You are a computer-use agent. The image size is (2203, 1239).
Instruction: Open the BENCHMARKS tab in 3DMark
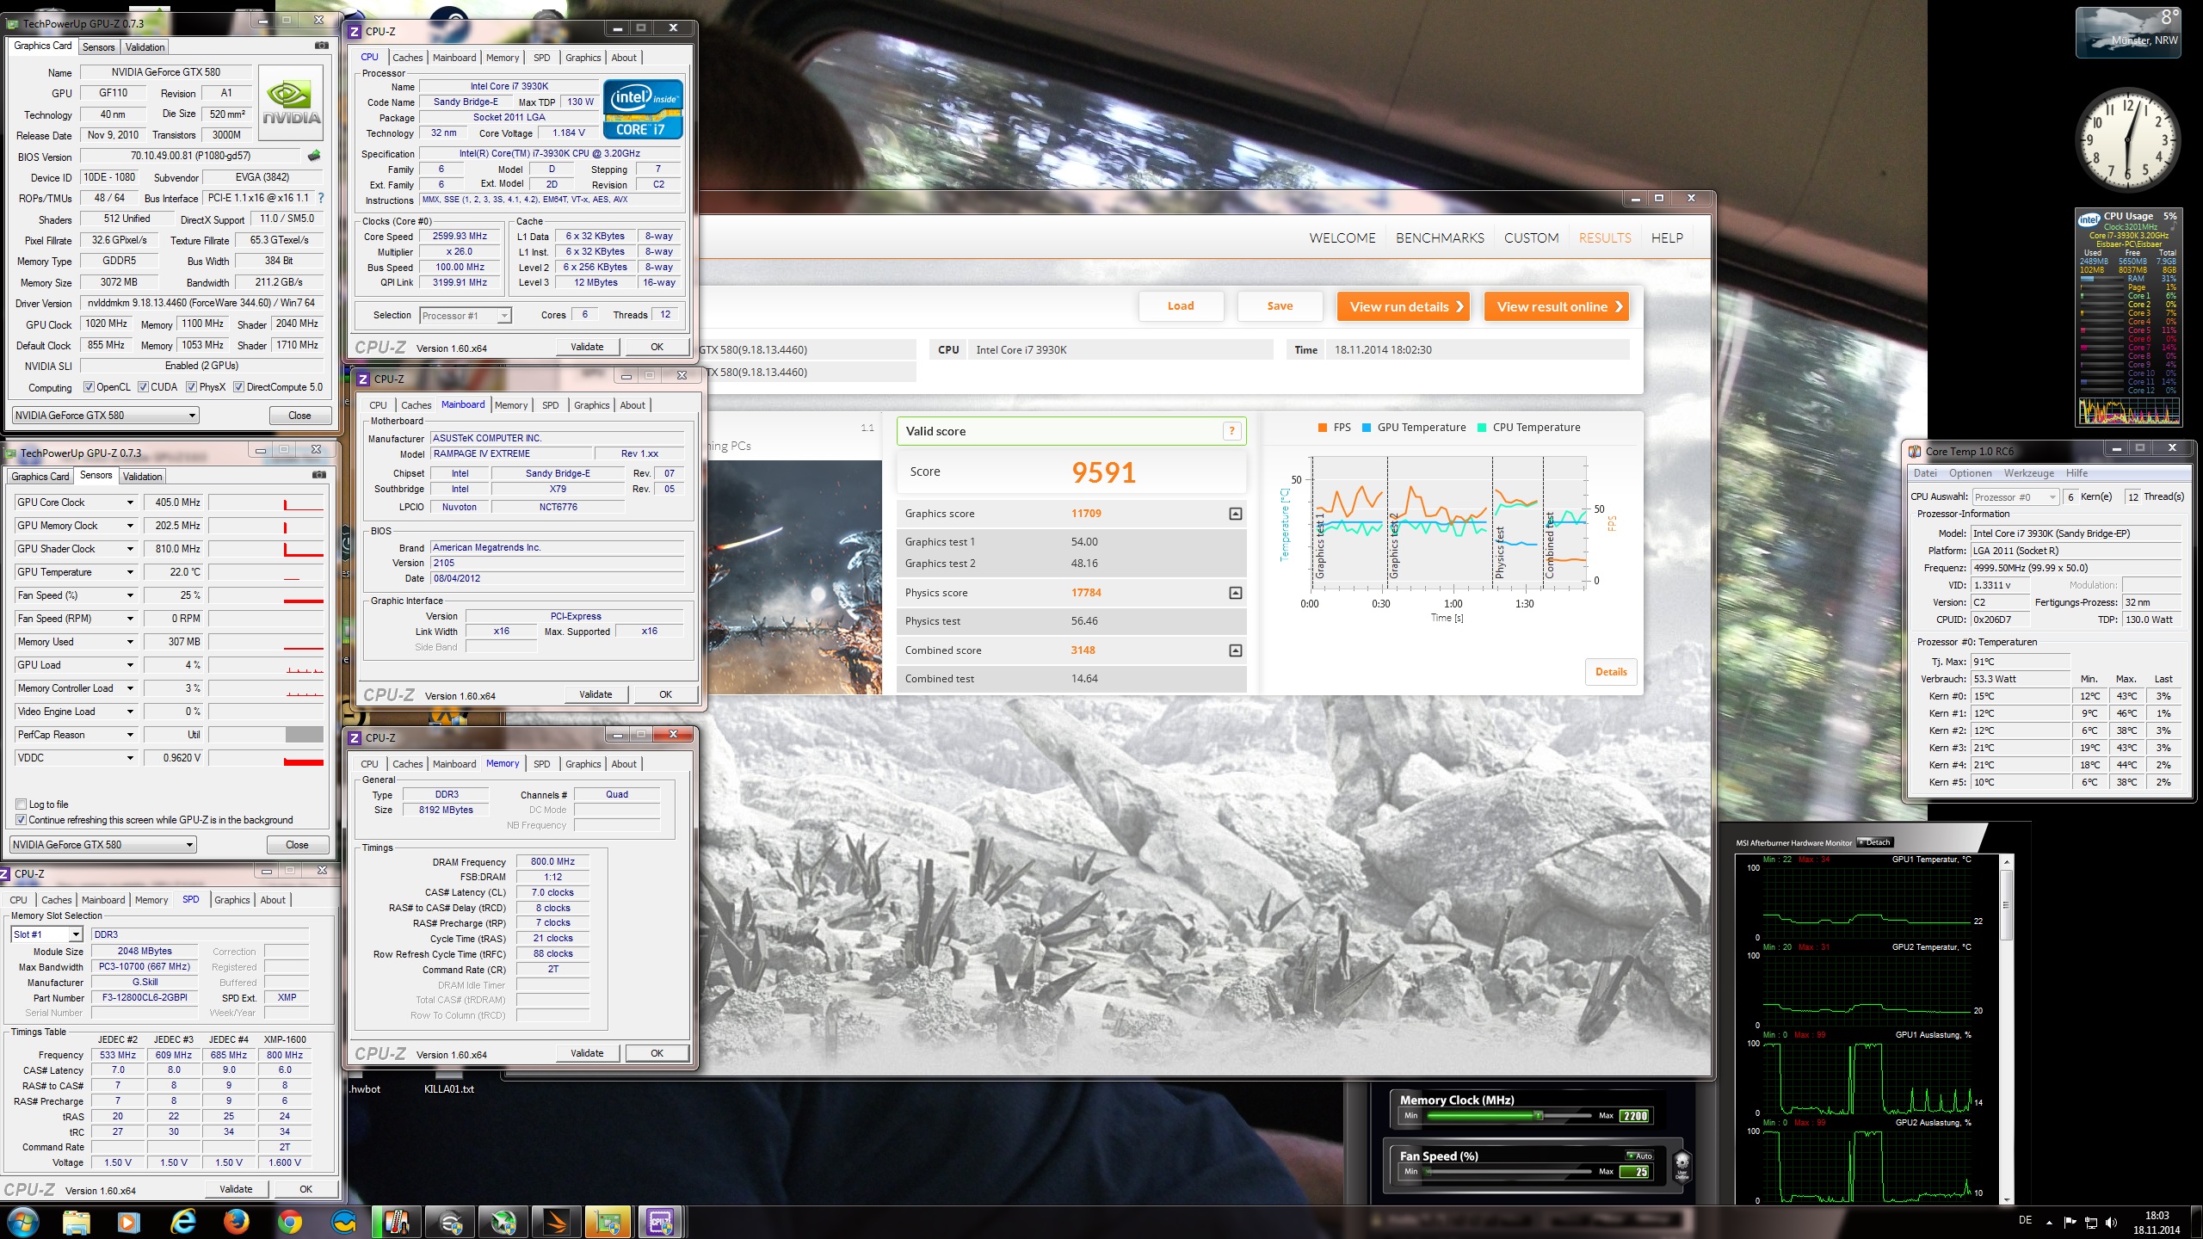tap(1440, 238)
